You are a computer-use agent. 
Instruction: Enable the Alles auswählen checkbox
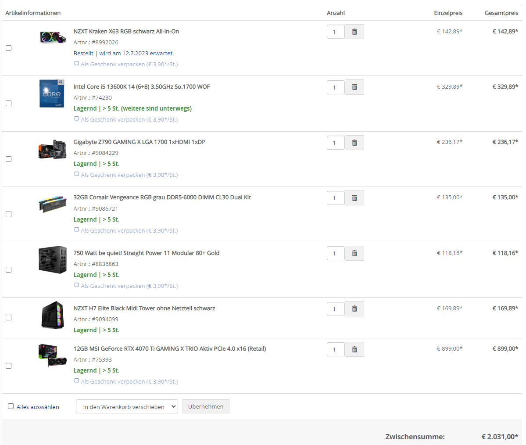(x=11, y=406)
